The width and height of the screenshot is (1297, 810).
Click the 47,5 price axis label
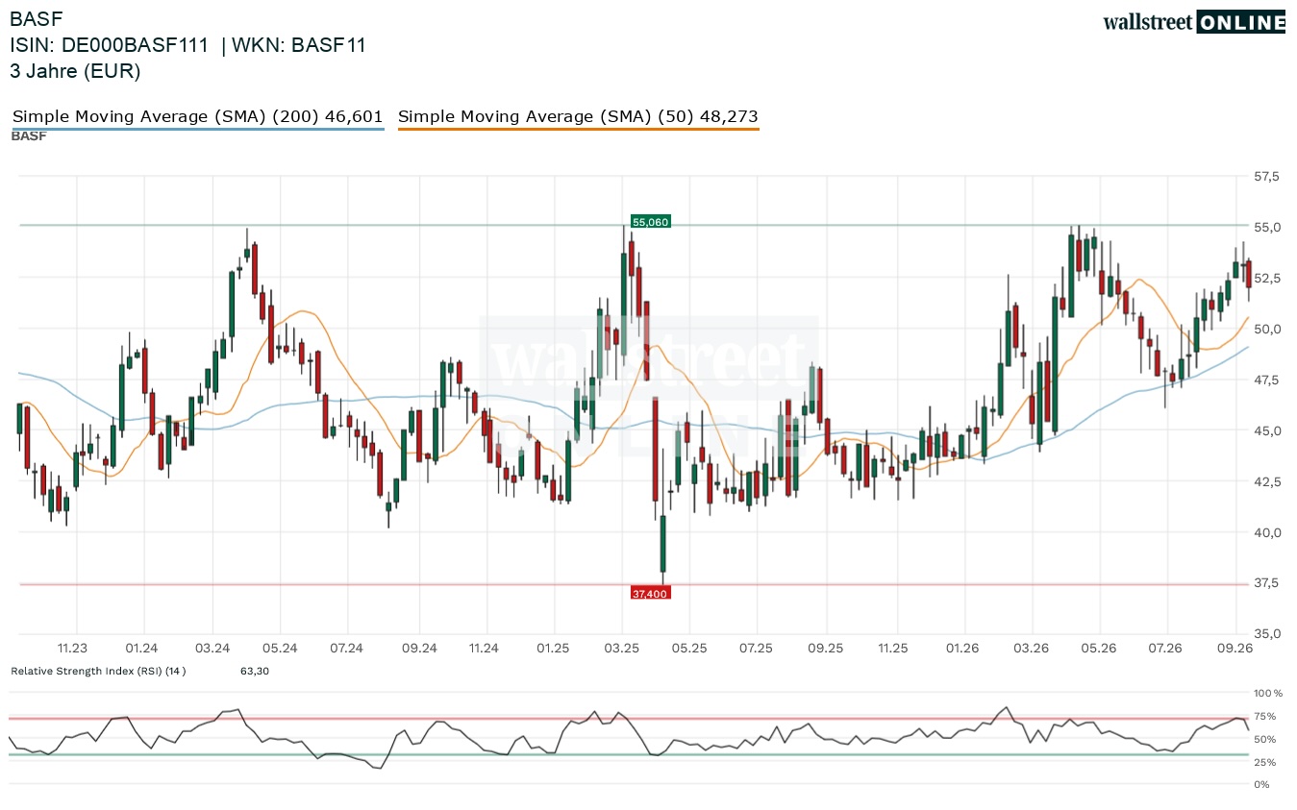click(x=1266, y=380)
